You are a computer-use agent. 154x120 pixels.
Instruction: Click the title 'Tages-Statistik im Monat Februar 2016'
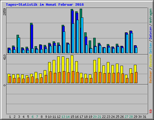(45, 4)
